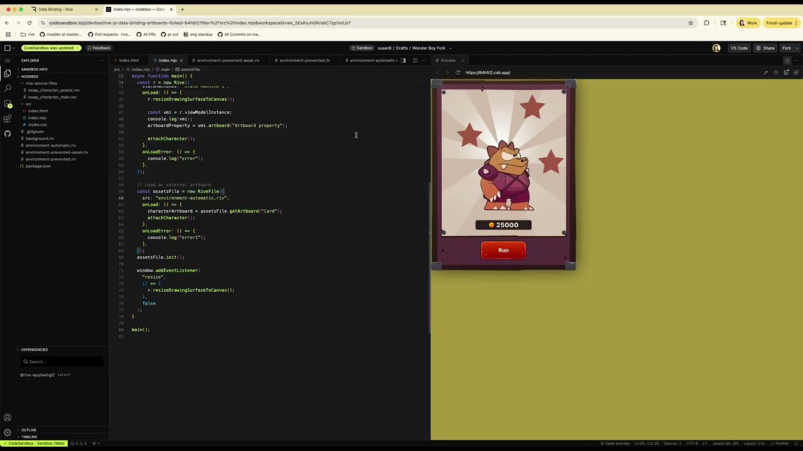Screen dimensions: 803x451
Task: Switch to environment-prevented.riv tab
Action: coord(304,61)
